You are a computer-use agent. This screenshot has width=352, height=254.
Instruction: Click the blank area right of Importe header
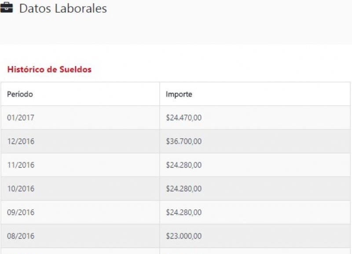pyautogui.click(x=271, y=94)
